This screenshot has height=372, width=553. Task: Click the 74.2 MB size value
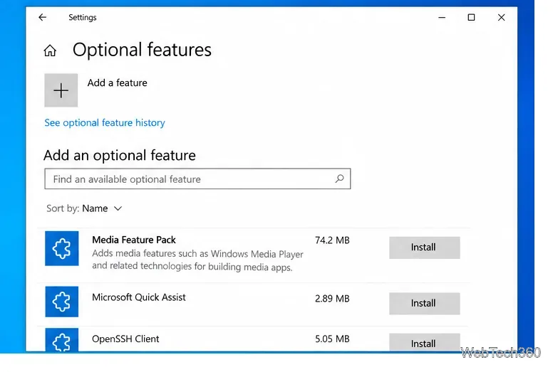pyautogui.click(x=332, y=240)
